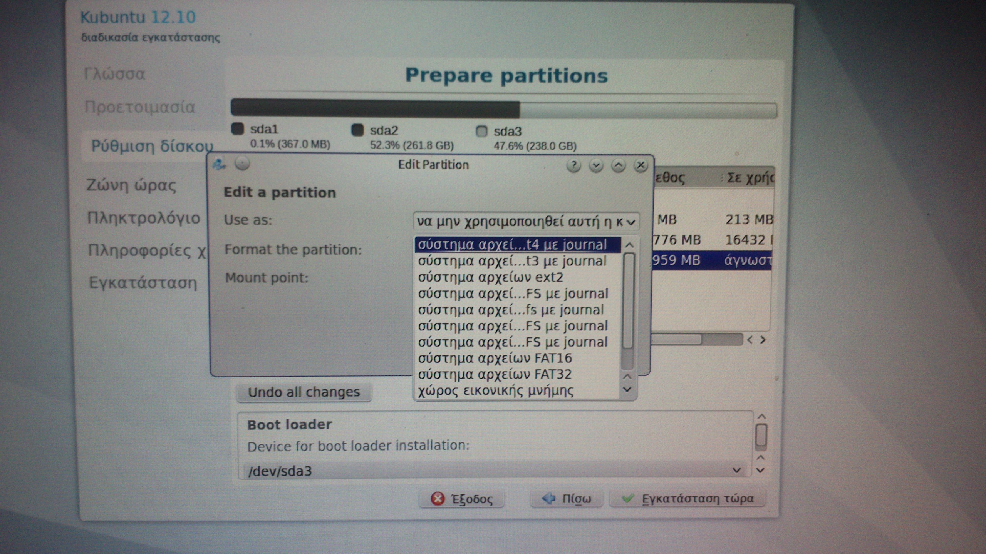Screen dimensions: 986x554
Task: Click the sda2 legend color box
Action: (x=357, y=130)
